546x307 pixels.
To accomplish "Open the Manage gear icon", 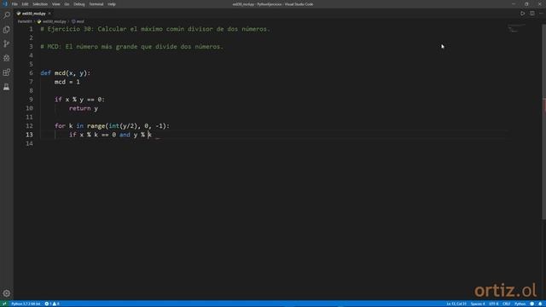I will click(7, 293).
